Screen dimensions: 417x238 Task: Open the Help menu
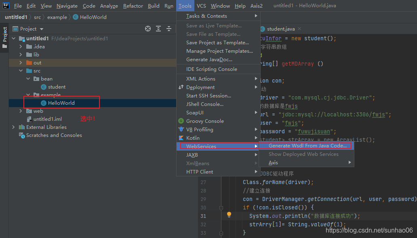click(240, 6)
